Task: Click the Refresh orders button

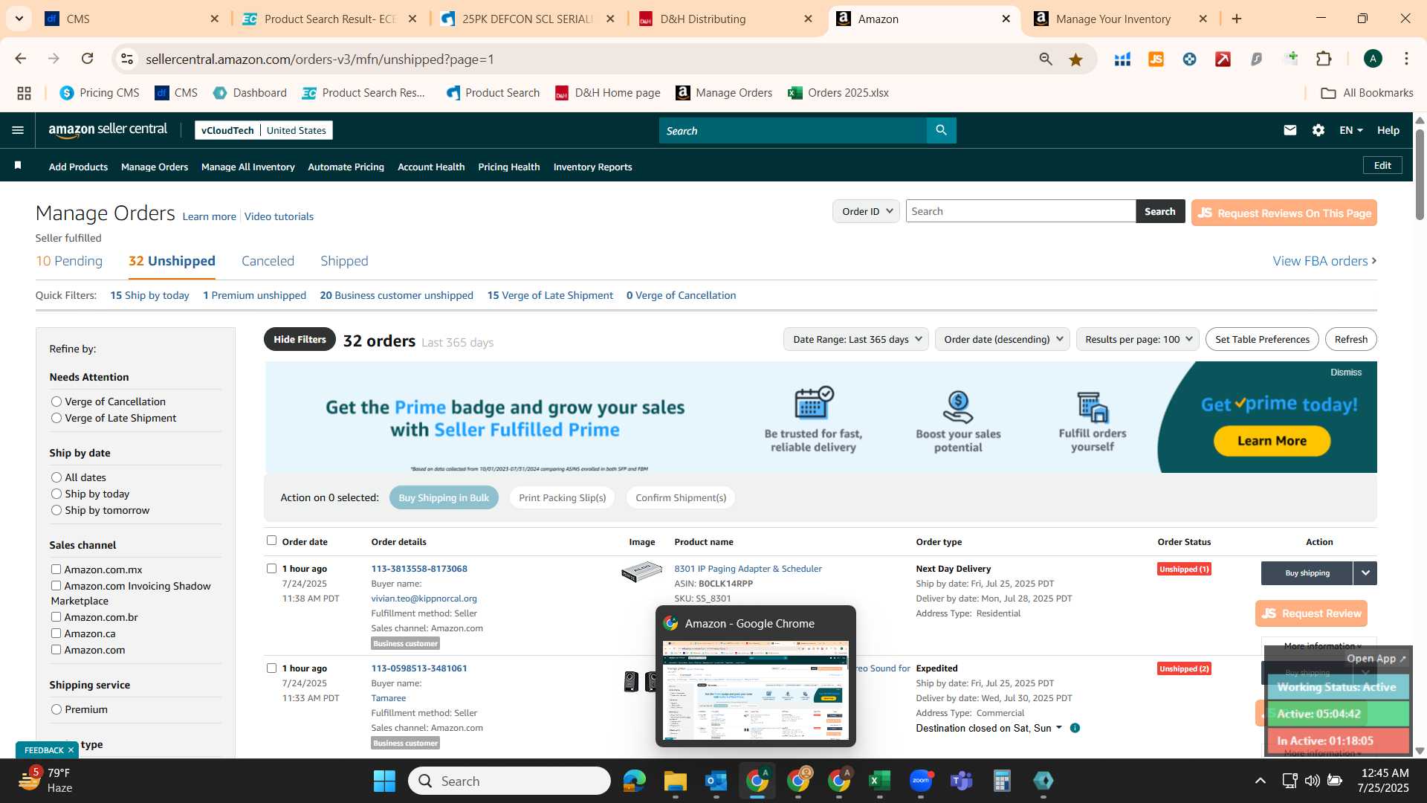Action: [x=1350, y=339]
